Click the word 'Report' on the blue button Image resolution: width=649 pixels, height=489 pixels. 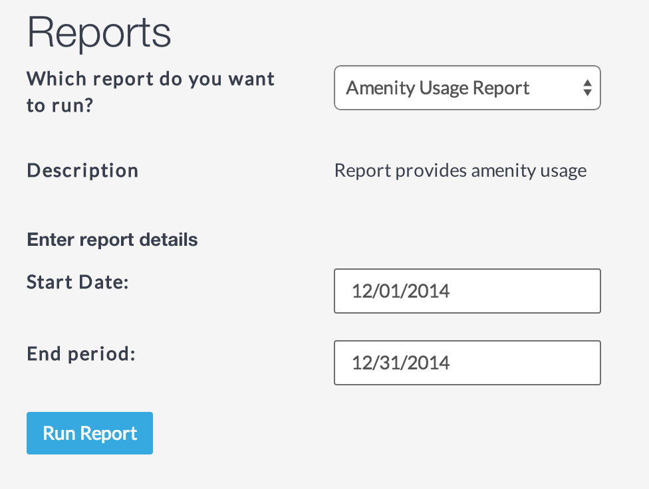tap(108, 433)
